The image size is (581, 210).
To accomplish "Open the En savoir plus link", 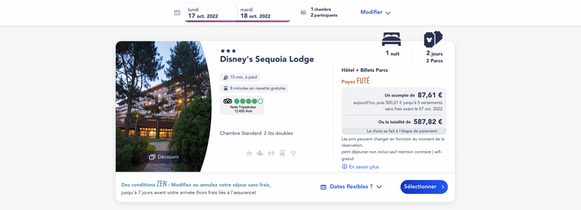I will (364, 167).
